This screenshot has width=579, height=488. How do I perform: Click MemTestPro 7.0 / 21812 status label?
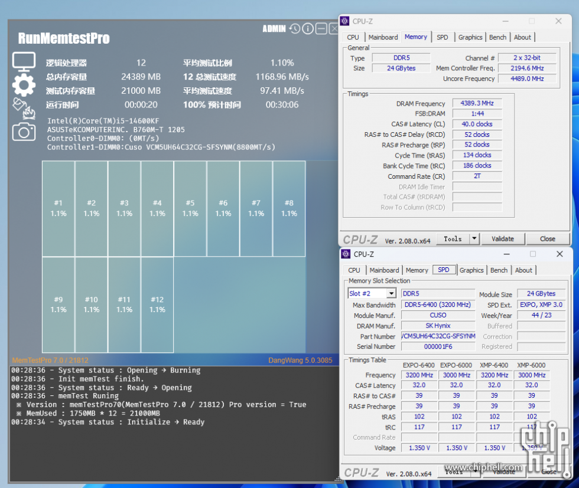click(50, 361)
